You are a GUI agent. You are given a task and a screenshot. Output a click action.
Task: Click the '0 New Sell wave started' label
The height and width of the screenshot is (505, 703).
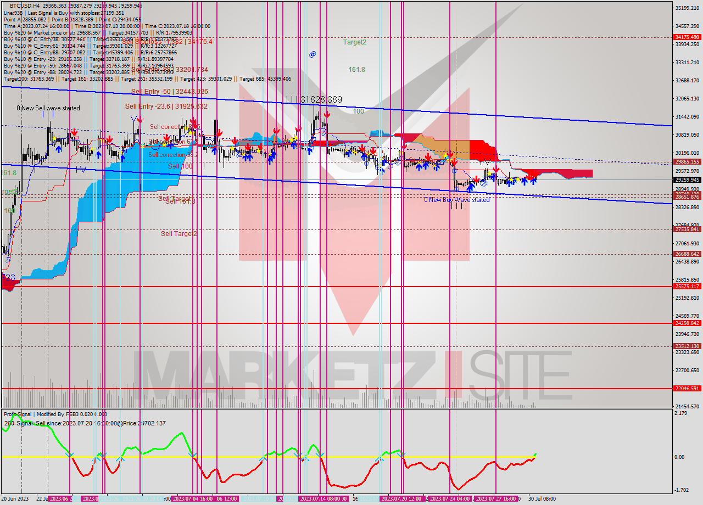(x=48, y=108)
